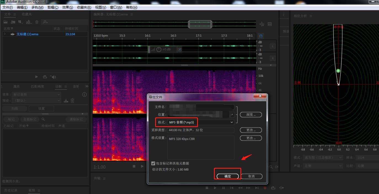
Task: Toggle the left channel L button
Action: click(272, 46)
